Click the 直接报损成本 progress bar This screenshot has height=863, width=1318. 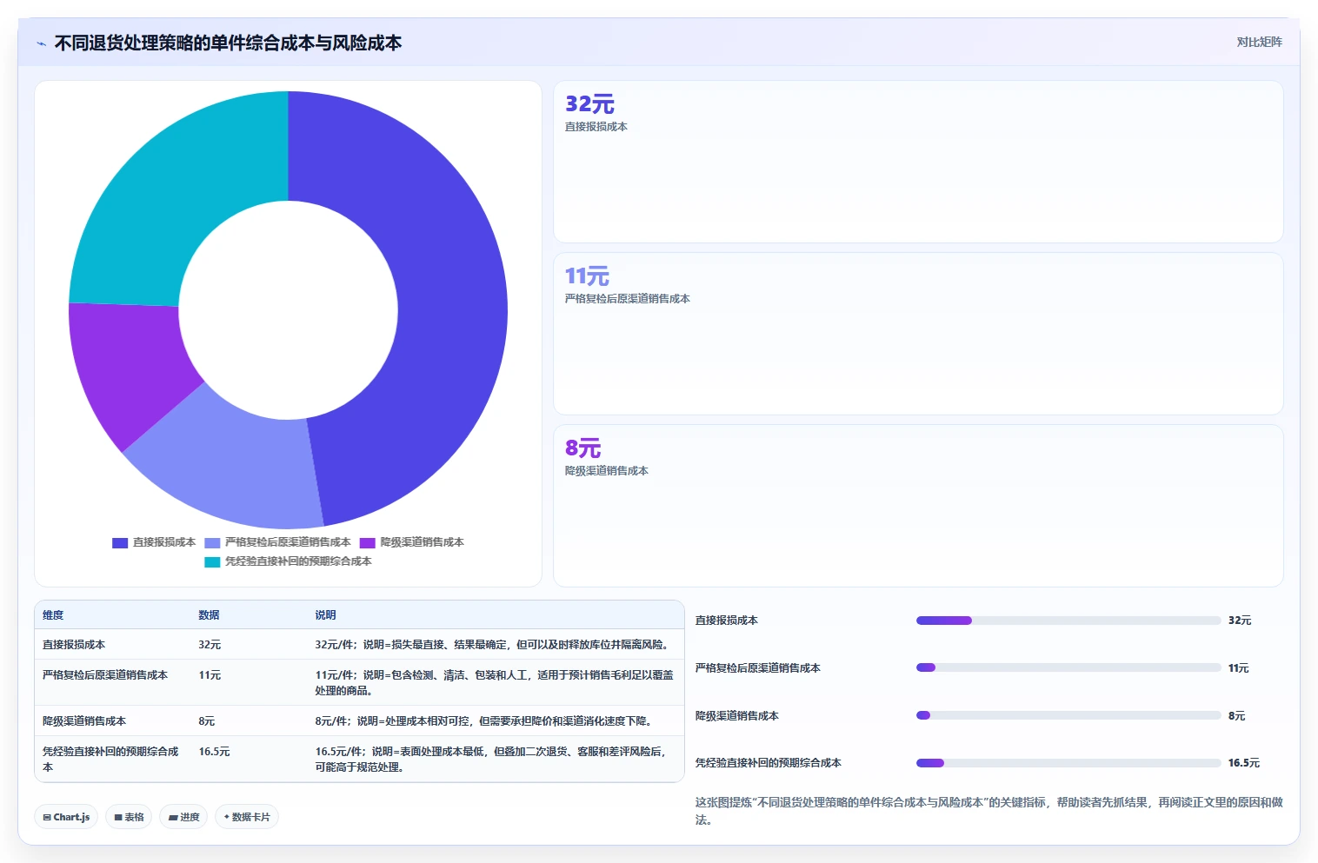click(1068, 621)
